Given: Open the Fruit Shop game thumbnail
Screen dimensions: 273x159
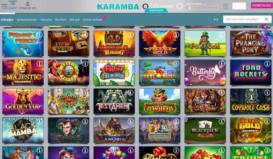Looking at the screenshot, I should click(x=114, y=72).
